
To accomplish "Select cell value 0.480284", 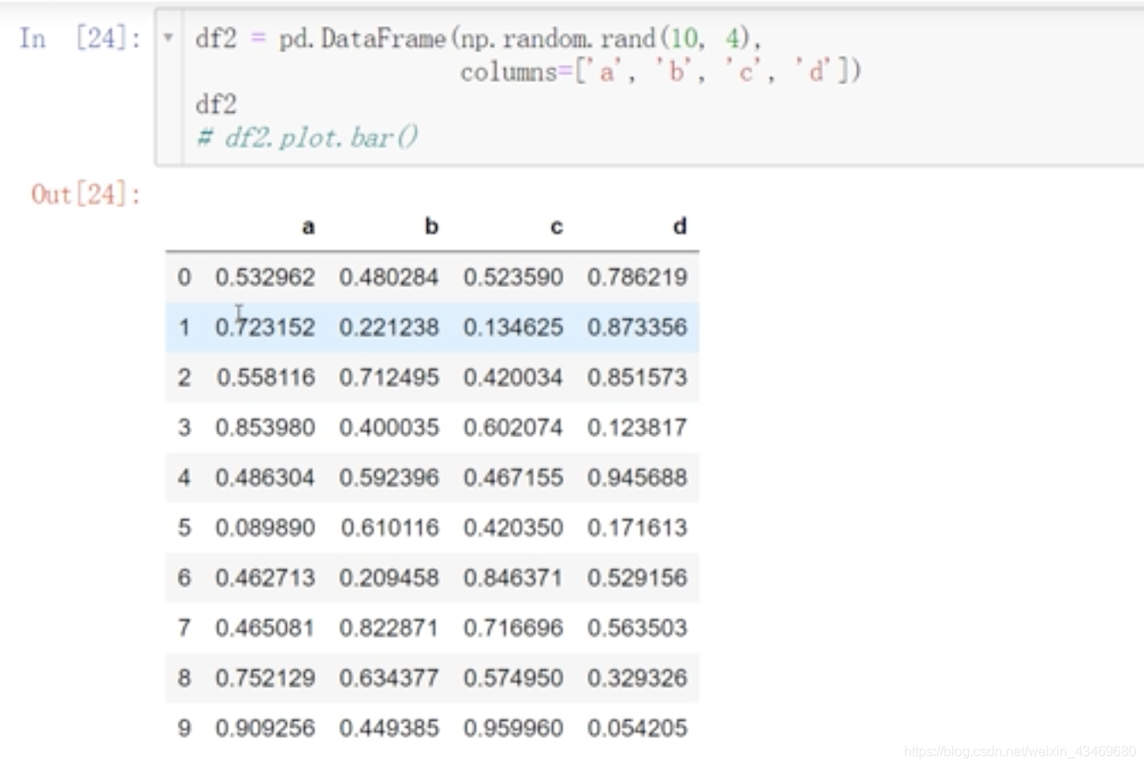I will point(389,277).
